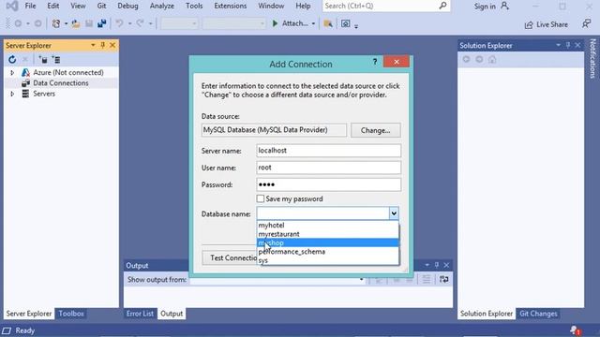Click the Azure node icon in Server Explorer
The width and height of the screenshot is (600, 337).
pyautogui.click(x=25, y=72)
